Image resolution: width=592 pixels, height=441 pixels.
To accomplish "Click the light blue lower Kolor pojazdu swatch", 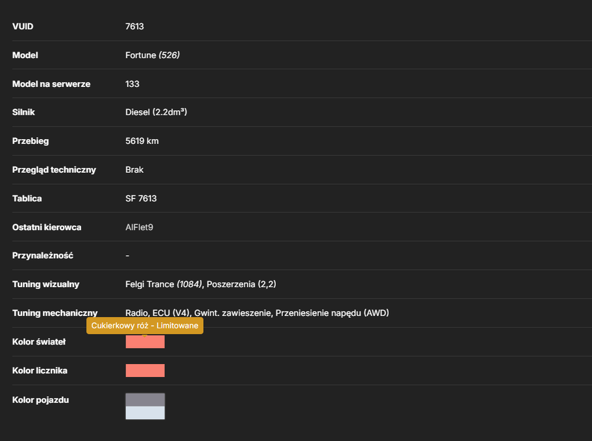I will click(145, 413).
